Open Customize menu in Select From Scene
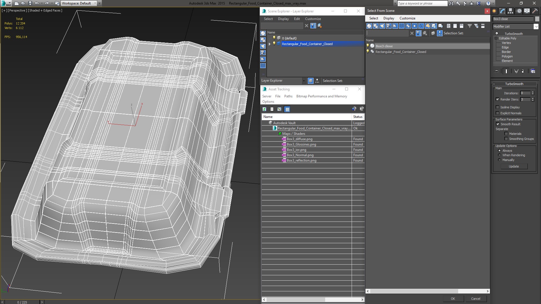Screen dimensions: 541x304 point(407,18)
